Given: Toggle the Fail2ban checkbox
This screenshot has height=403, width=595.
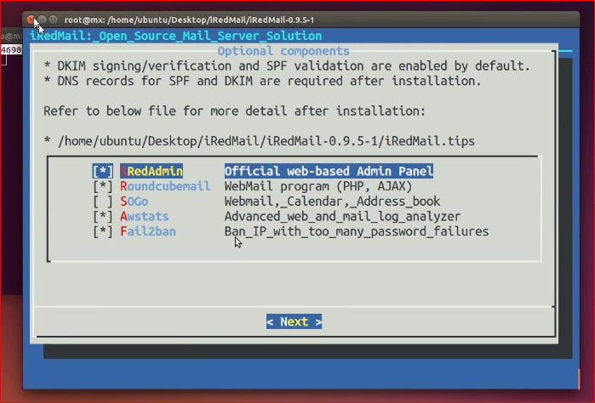Looking at the screenshot, I should pyautogui.click(x=103, y=231).
